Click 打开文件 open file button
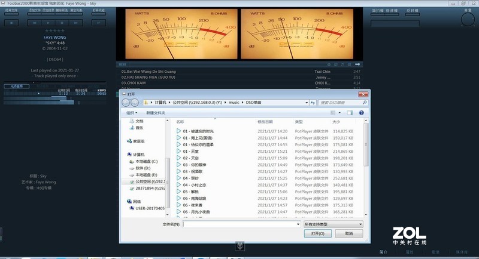Viewport: 479px width, 259px height. click(x=11, y=11)
